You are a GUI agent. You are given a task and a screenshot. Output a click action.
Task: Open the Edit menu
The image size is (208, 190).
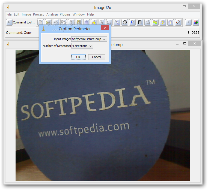coord(17,14)
